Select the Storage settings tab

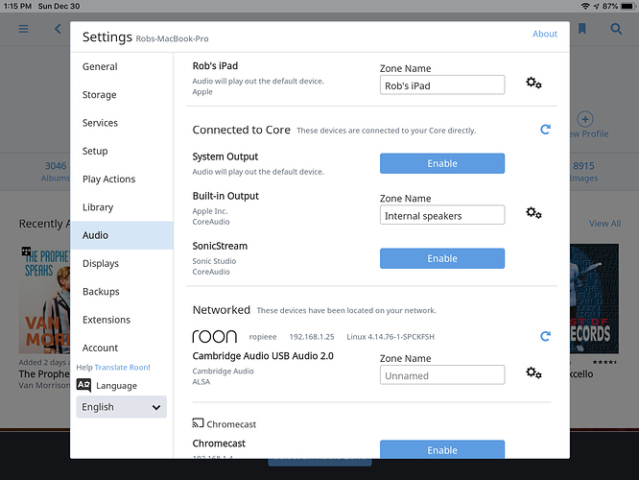[122, 95]
